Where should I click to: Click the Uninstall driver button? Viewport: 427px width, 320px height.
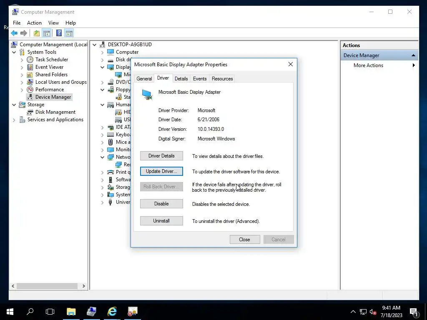(x=161, y=221)
